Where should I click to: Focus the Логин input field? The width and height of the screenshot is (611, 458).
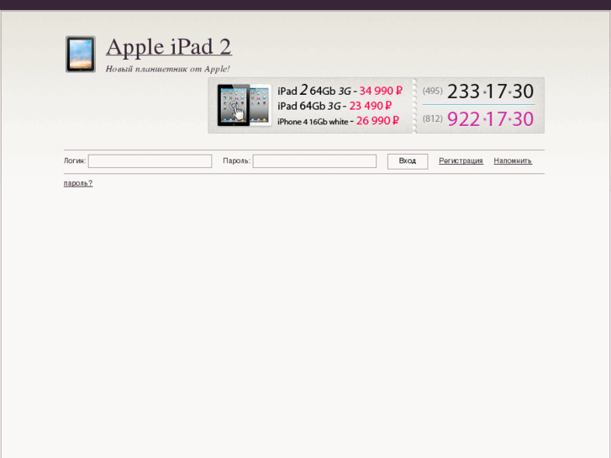pyautogui.click(x=150, y=161)
